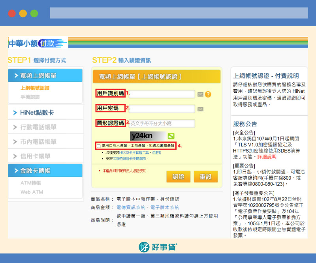This screenshot has width=316, height=263.
Task: Click the browser address bar
Action: click(178, 13)
